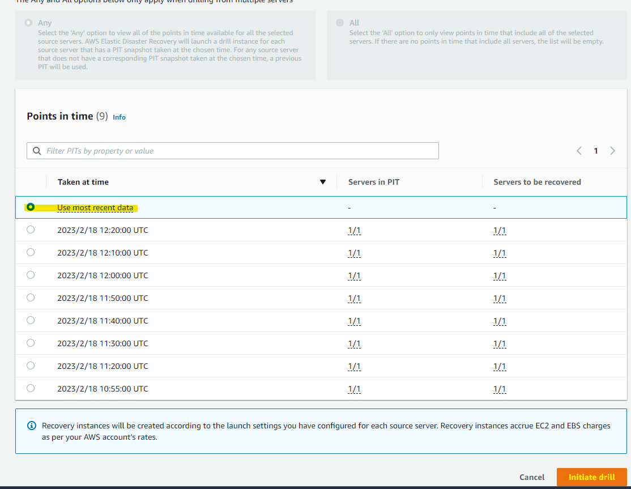Click Servers in PIT '1/1' for 10:55:00 row

pyautogui.click(x=354, y=389)
